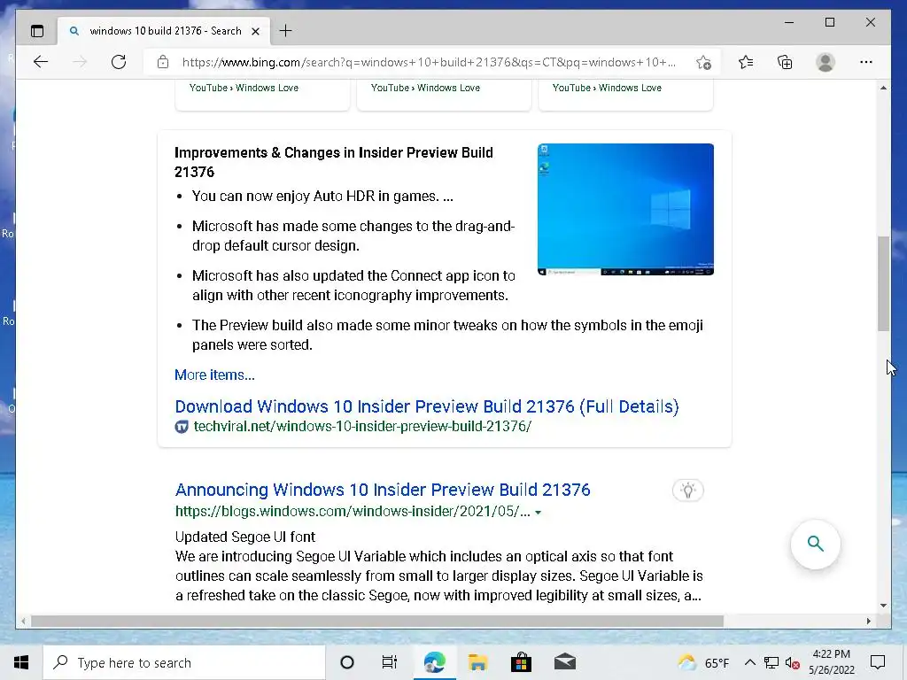Screen dimensions: 907x680
Task: Open Microsoft Store from the taskbar
Action: 521,662
